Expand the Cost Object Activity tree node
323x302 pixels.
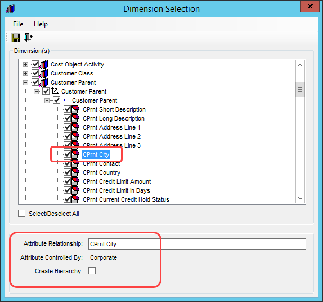point(25,65)
